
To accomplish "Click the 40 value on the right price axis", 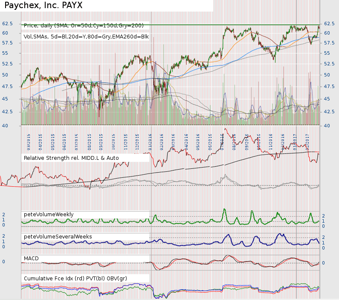I will point(327,126).
